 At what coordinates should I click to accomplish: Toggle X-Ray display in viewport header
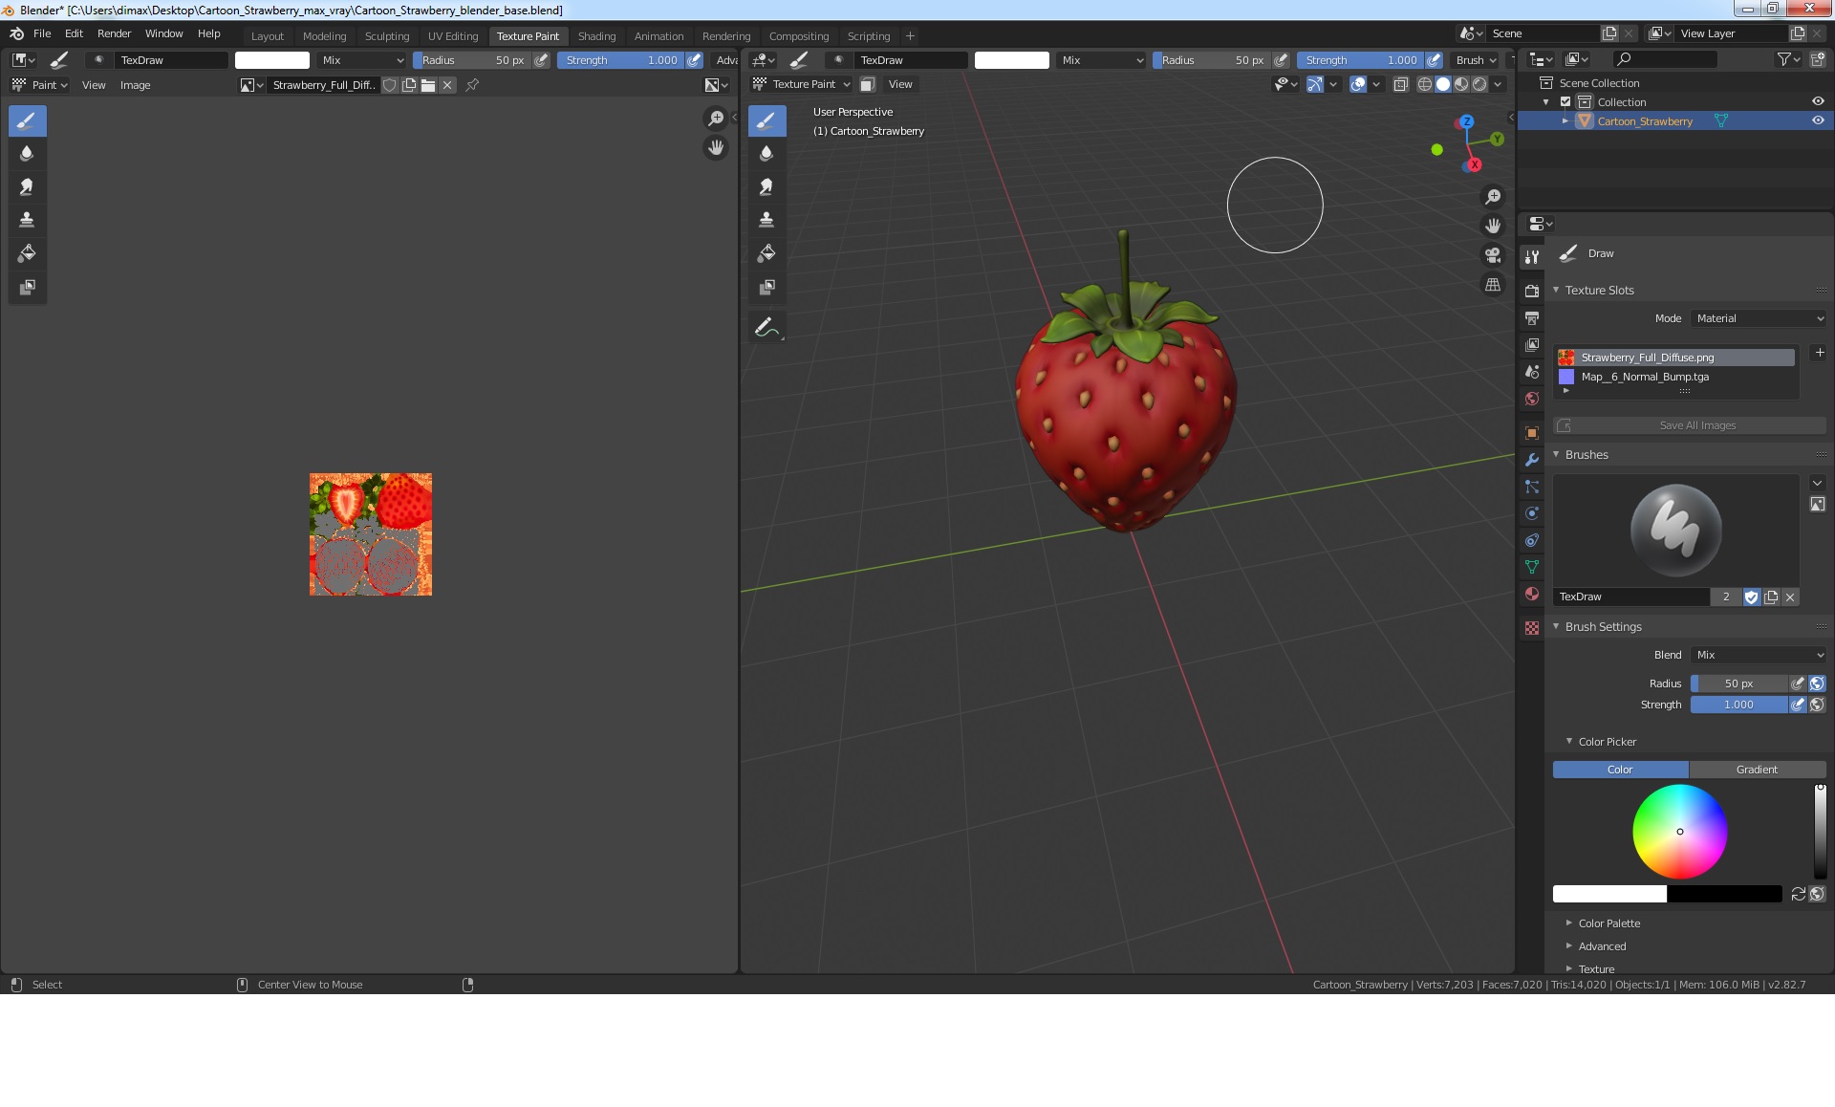point(1401,84)
